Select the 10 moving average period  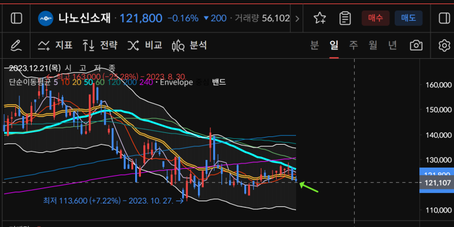[x=65, y=82]
